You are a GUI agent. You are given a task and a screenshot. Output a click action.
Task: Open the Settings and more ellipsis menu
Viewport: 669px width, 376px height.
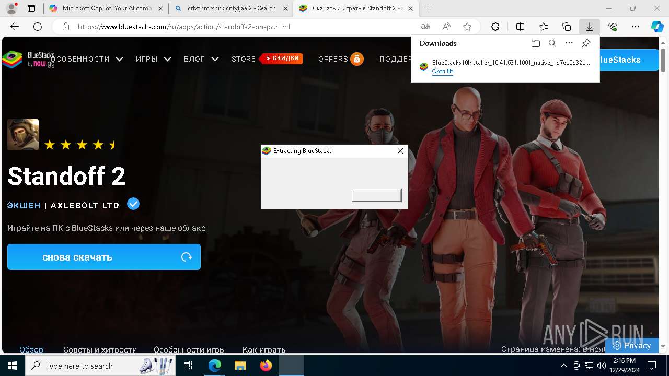pyautogui.click(x=636, y=27)
